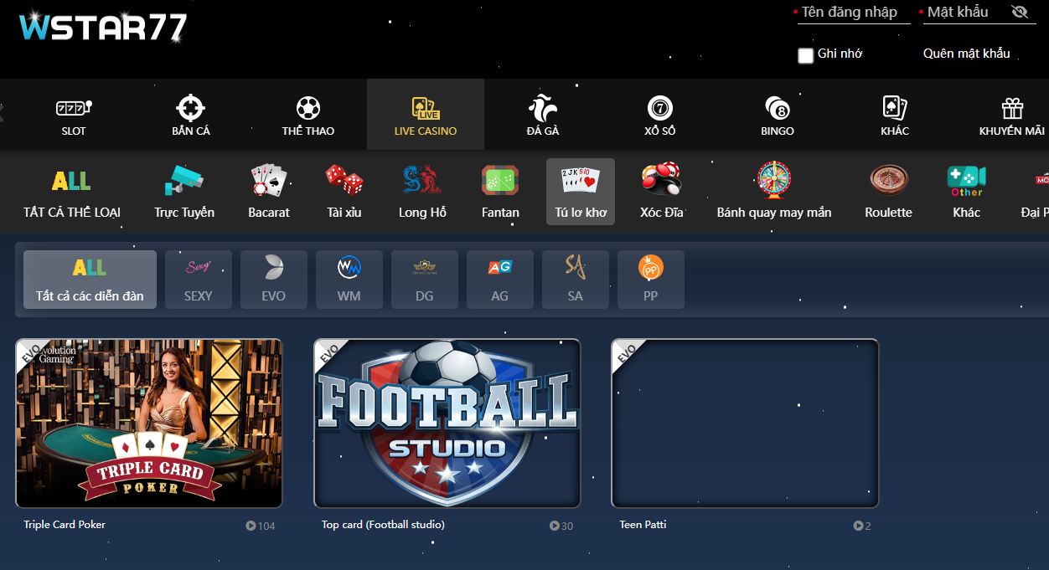Open Triple Card Poker game thumbnail

pos(149,424)
